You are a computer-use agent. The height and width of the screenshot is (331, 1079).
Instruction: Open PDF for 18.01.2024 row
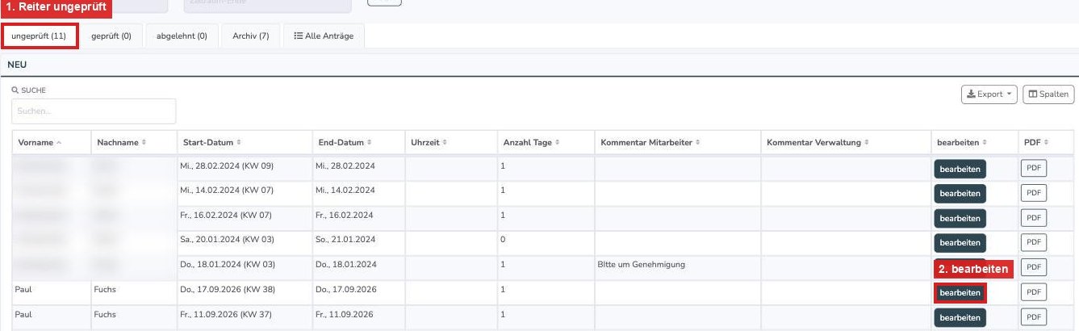click(1034, 267)
